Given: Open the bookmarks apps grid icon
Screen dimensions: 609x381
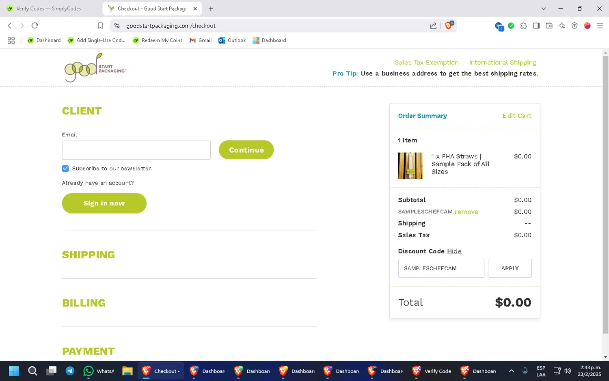Looking at the screenshot, I should tap(11, 40).
